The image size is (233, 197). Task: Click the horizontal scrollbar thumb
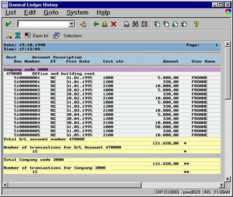(x=75, y=185)
